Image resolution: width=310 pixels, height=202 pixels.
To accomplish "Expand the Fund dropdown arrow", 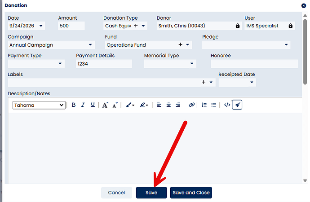I will pos(188,44).
